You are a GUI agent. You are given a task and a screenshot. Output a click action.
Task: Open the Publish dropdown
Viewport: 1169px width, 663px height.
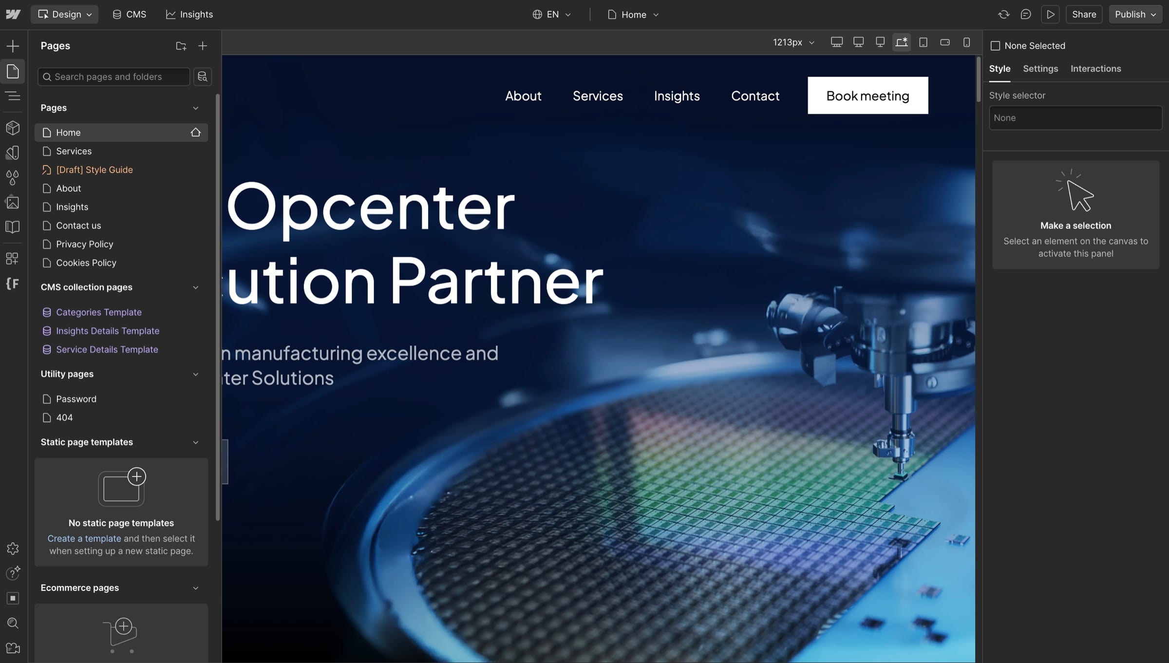[x=1135, y=15]
